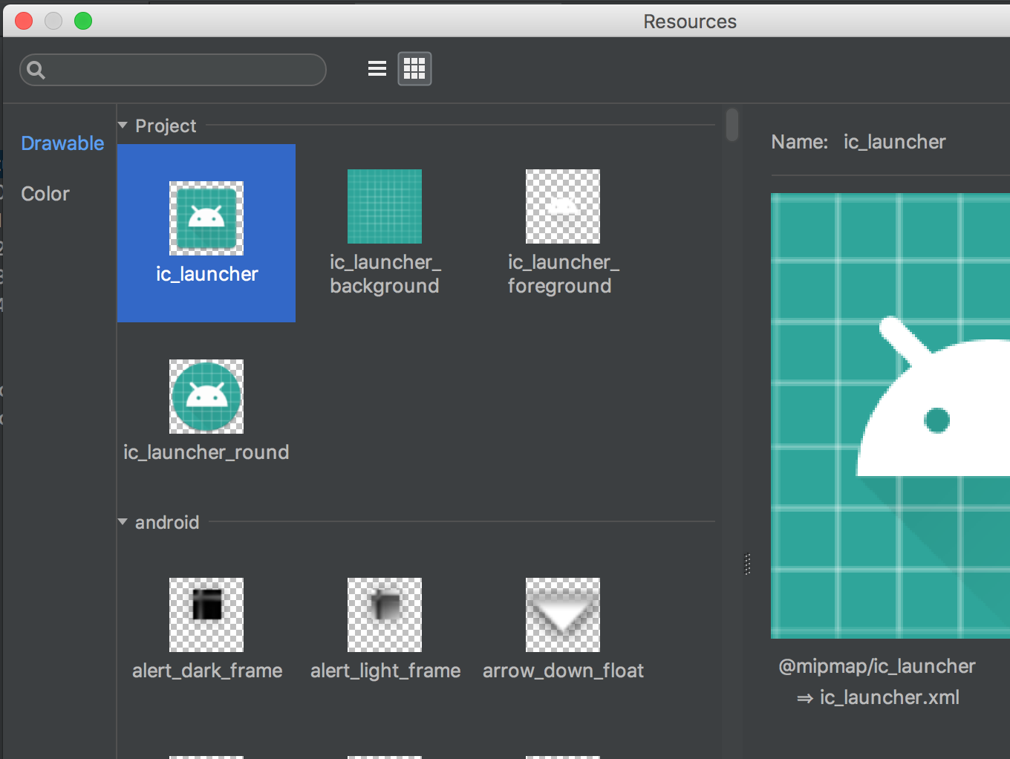1010x759 pixels.
Task: Maximize the Resources window
Action: pyautogui.click(x=83, y=21)
